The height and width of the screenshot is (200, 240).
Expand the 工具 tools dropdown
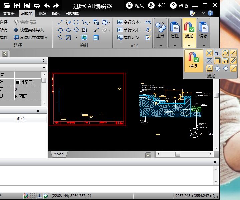[160, 45]
